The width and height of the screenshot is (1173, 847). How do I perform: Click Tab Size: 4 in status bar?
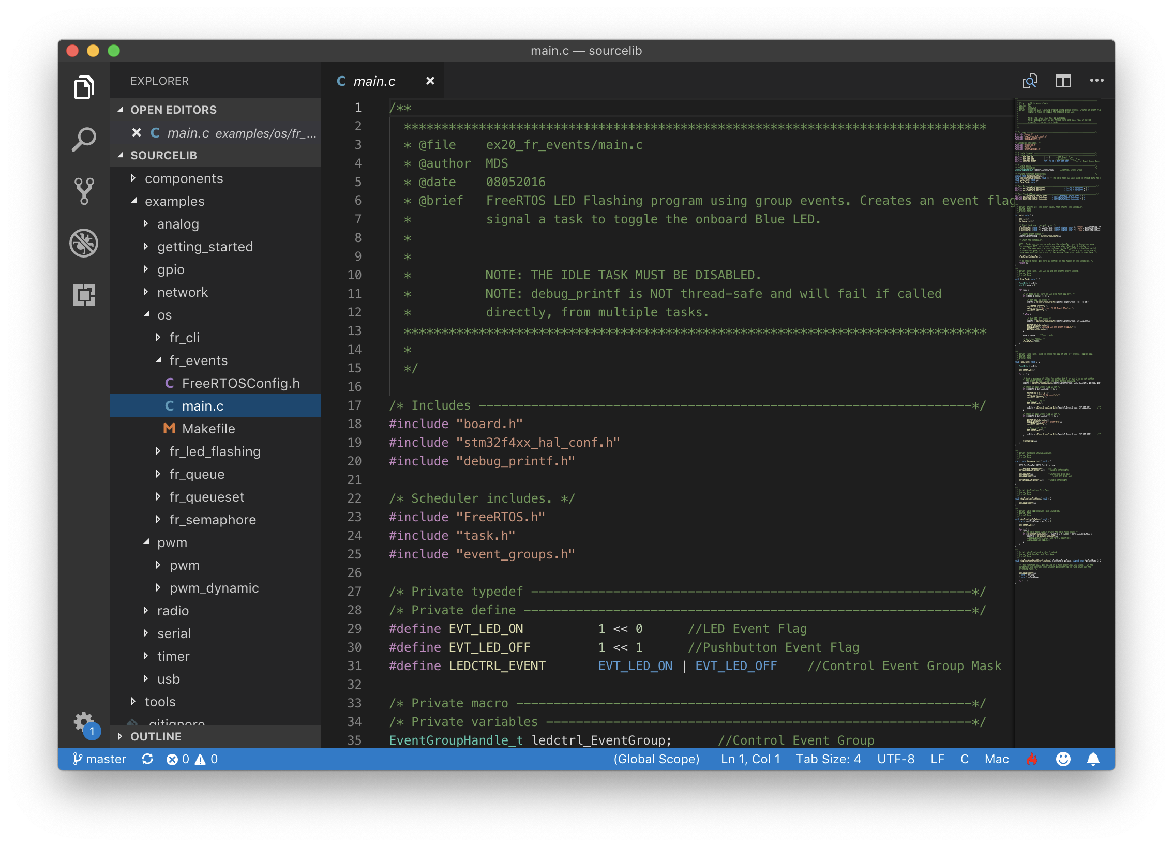tap(828, 759)
